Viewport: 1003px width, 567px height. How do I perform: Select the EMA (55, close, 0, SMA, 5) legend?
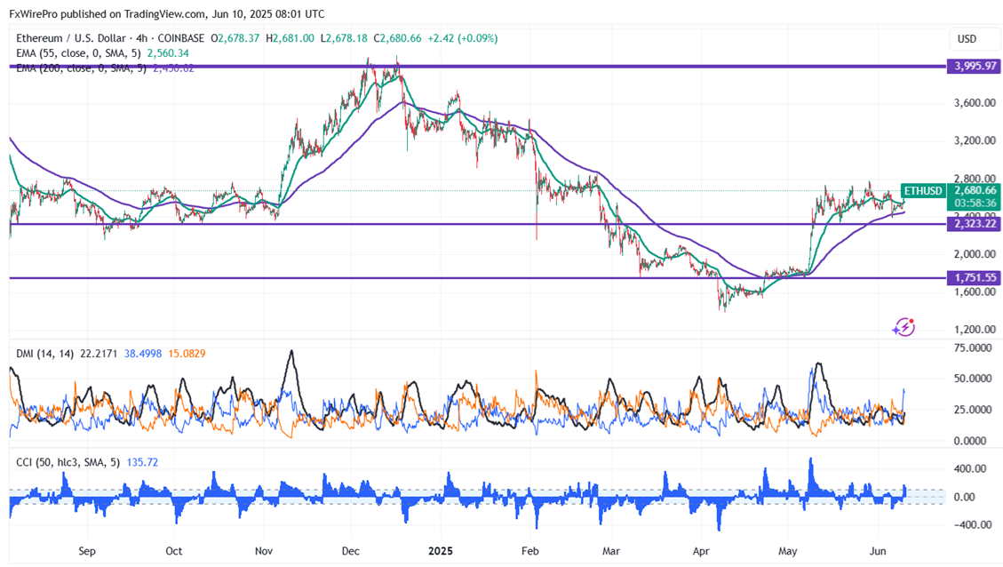(81, 53)
